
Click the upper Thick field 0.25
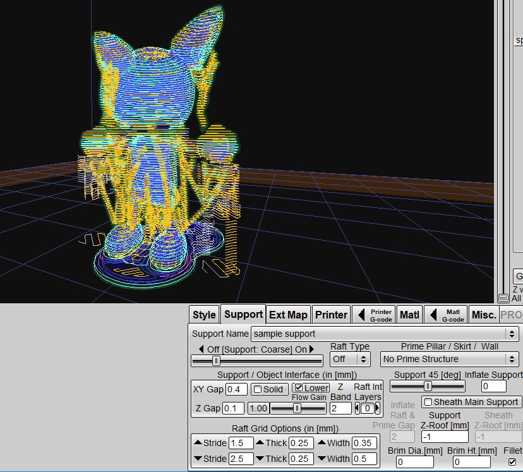pos(301,443)
